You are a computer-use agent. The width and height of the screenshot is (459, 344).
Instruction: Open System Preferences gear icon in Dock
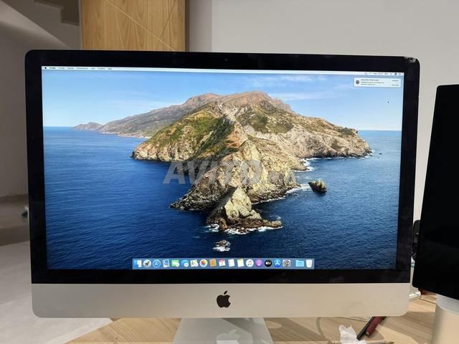(x=287, y=263)
